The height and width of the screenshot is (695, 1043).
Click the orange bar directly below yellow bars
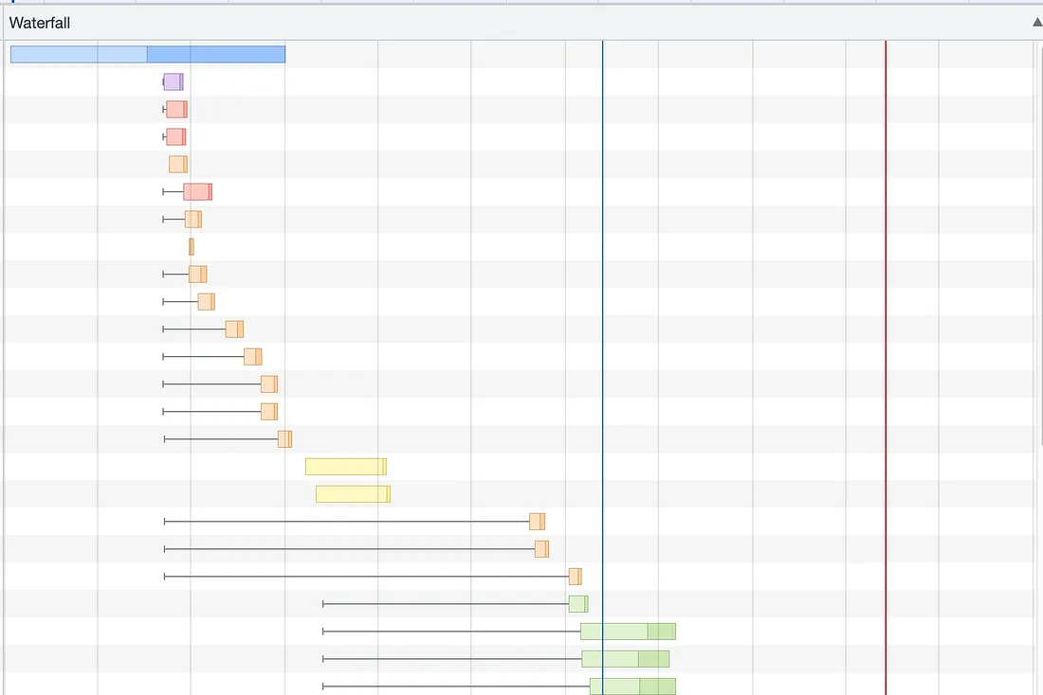click(537, 522)
